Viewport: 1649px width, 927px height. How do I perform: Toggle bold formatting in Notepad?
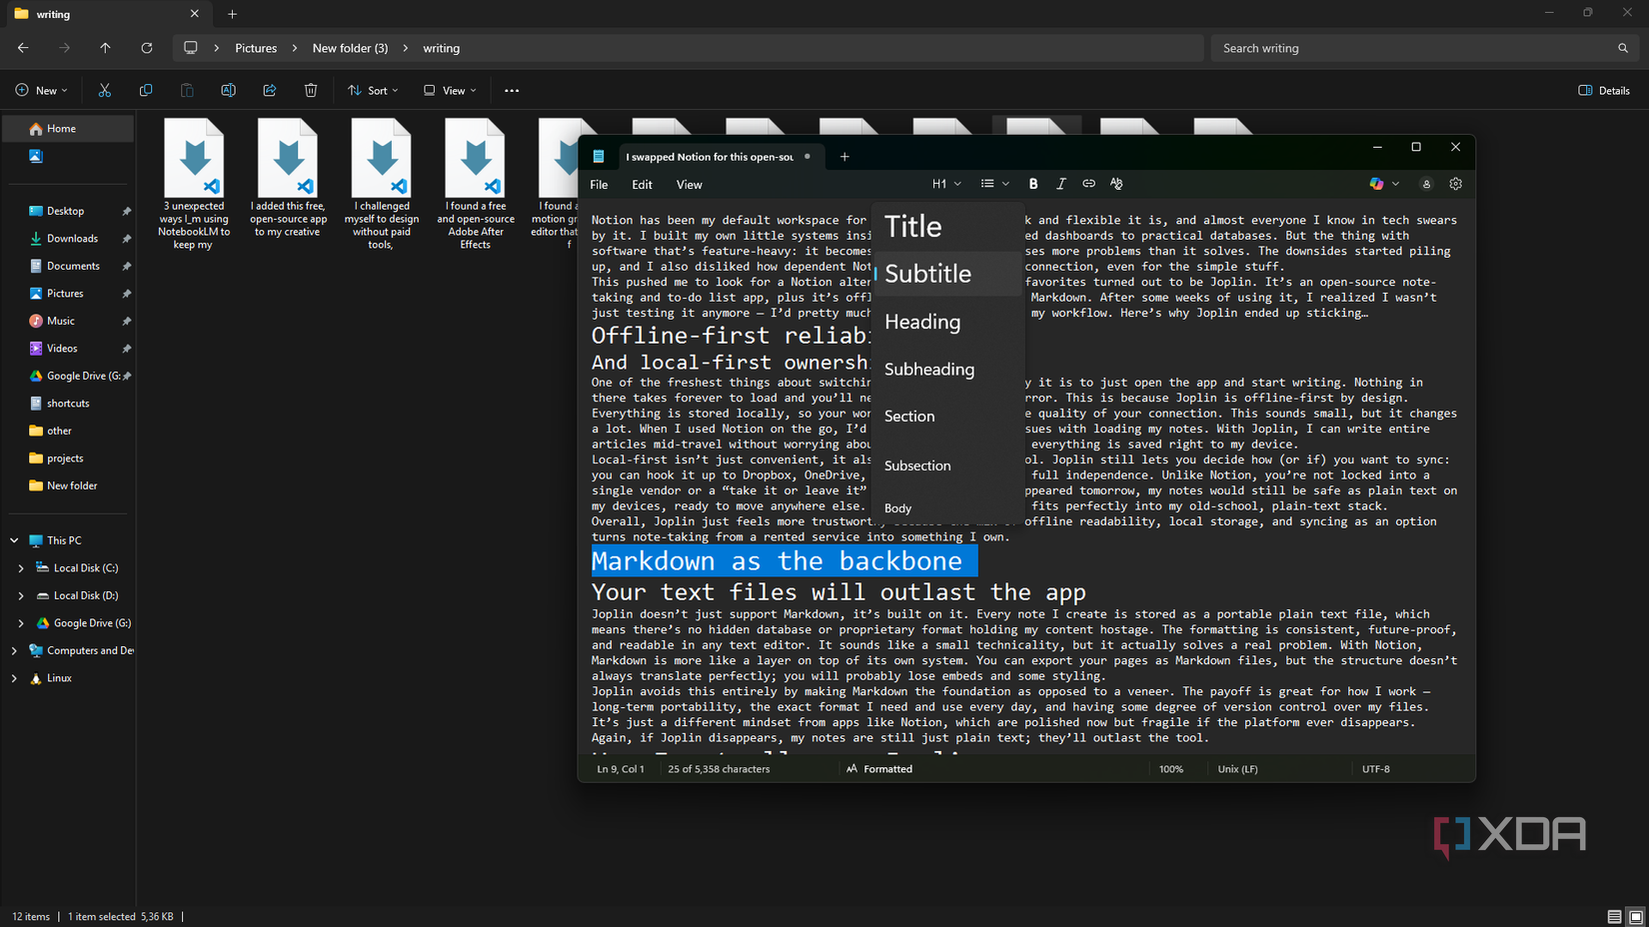point(1033,183)
